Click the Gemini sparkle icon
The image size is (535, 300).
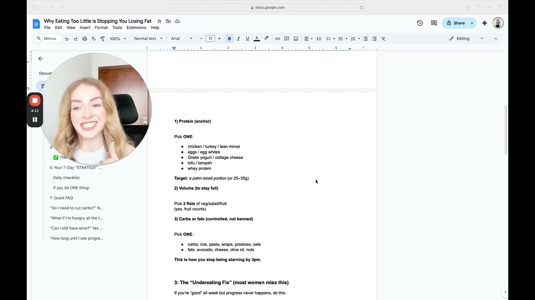click(484, 23)
